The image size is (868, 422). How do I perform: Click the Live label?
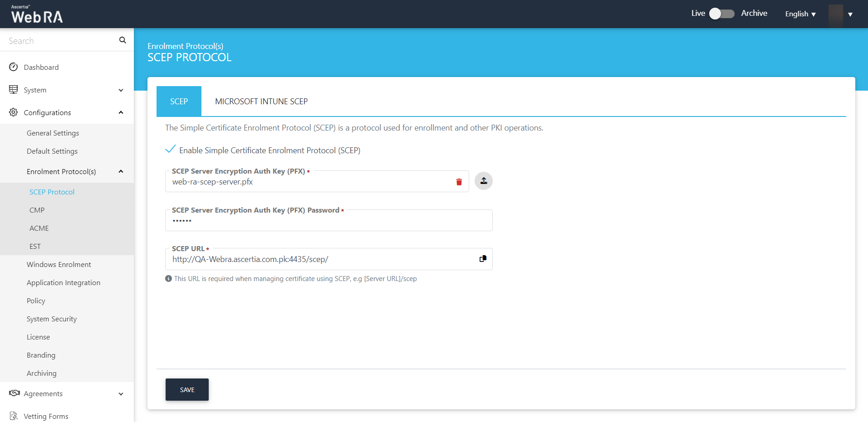click(x=698, y=13)
